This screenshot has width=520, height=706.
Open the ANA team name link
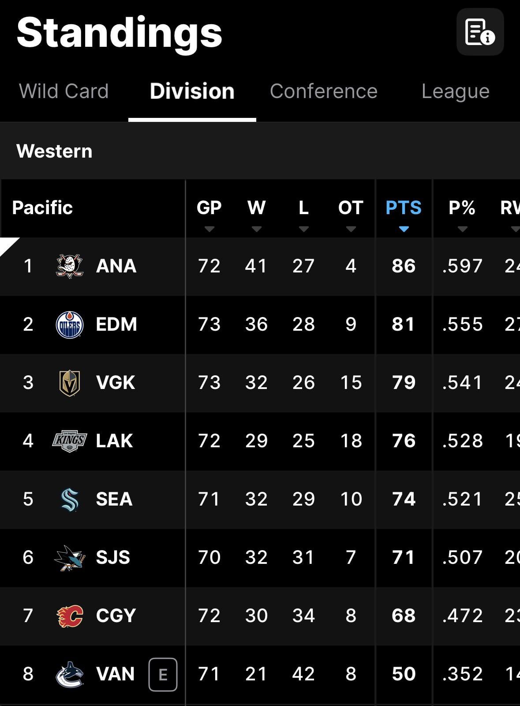[116, 266]
